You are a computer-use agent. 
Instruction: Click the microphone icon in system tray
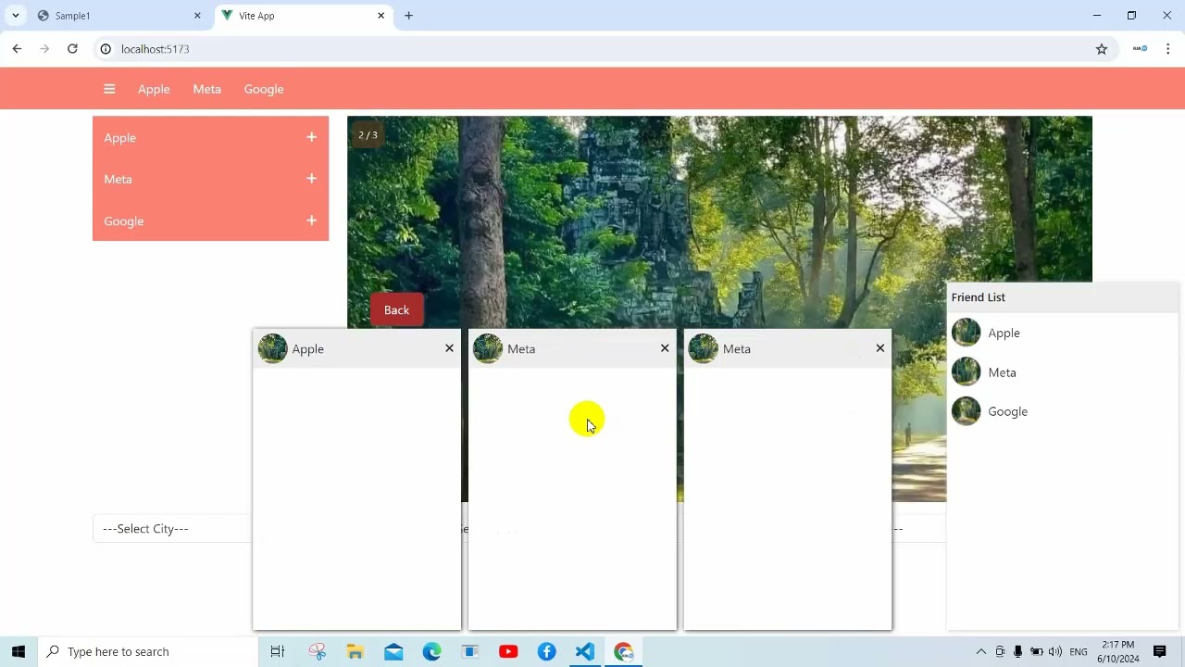click(1018, 652)
